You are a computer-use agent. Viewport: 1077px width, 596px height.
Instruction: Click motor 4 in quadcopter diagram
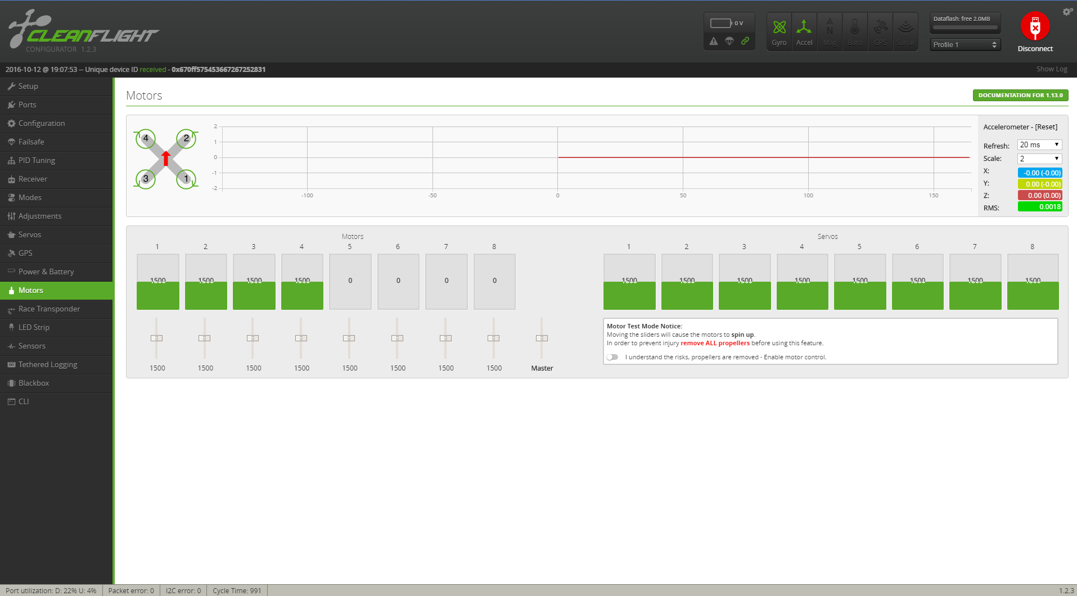[146, 138]
